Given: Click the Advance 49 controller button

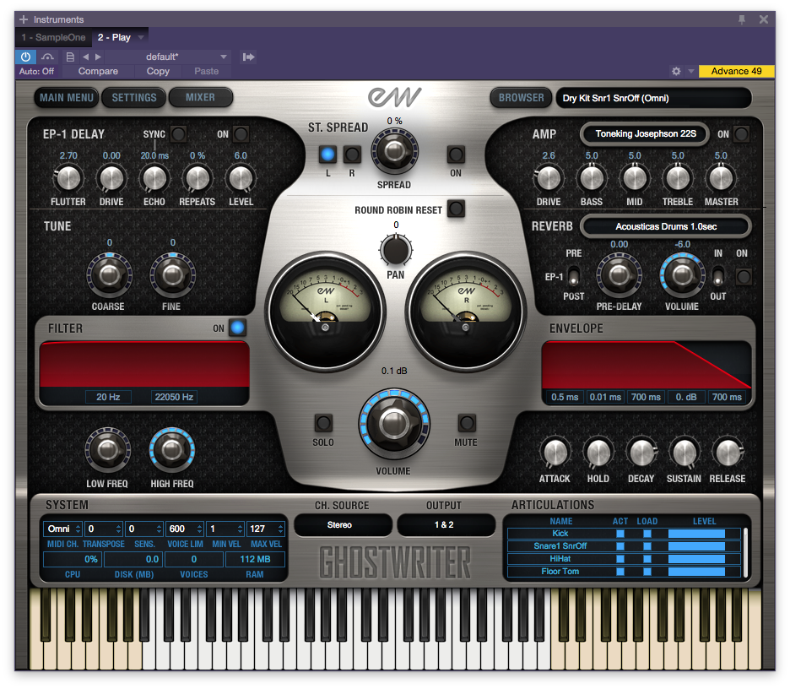Looking at the screenshot, I should tap(736, 71).
